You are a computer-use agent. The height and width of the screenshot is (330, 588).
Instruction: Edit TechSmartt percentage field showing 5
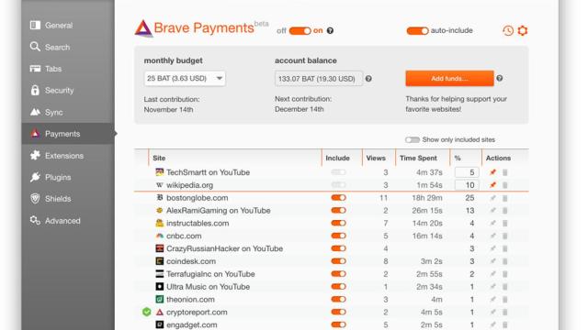tap(467, 172)
